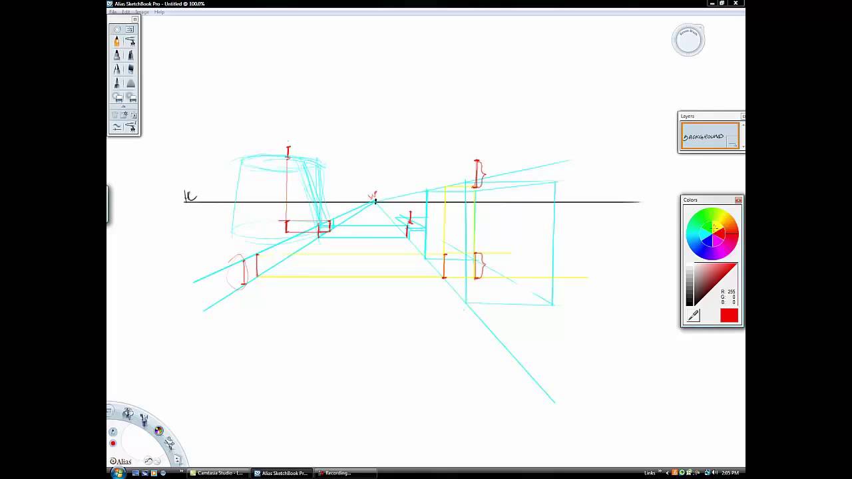Pick a hue on the color wheel
This screenshot has height=479, width=852.
[712, 234]
